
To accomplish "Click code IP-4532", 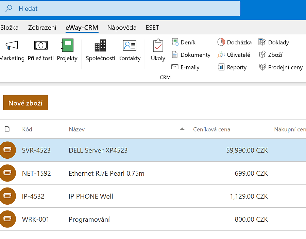I will (33, 196).
